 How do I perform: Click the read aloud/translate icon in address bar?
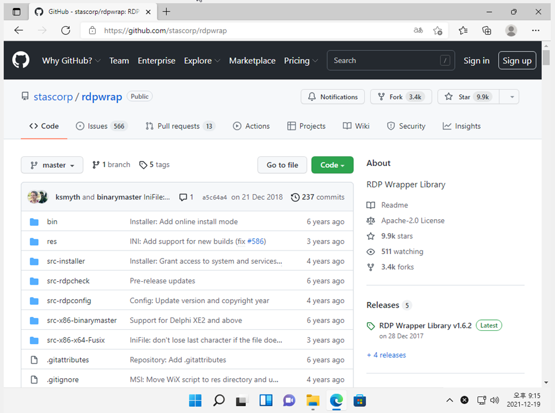pyautogui.click(x=418, y=31)
